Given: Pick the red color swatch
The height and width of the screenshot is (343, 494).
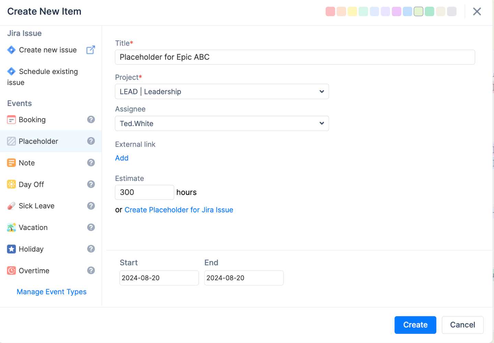Looking at the screenshot, I should point(330,12).
